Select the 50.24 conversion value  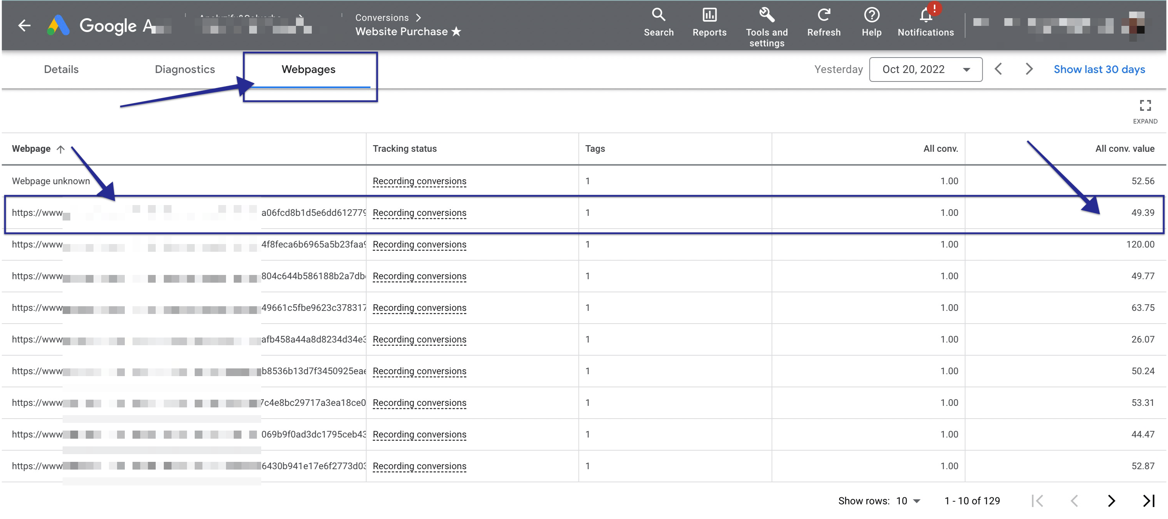click(1142, 371)
